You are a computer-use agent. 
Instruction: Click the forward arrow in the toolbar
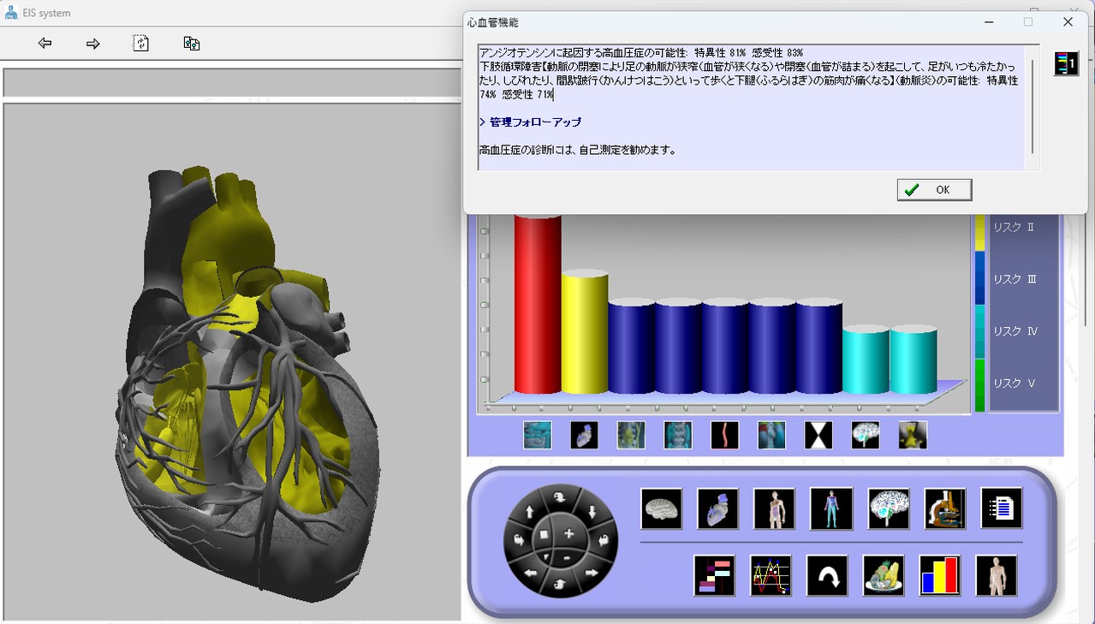[93, 43]
